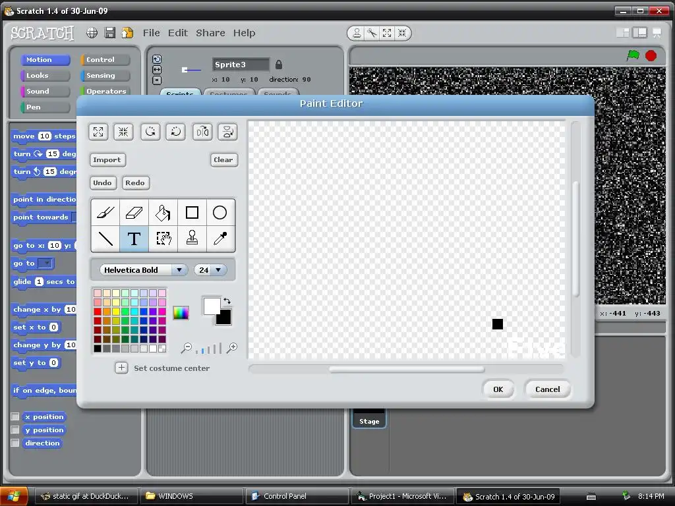Click the black background color swatch
675x506 pixels.
pos(225,318)
